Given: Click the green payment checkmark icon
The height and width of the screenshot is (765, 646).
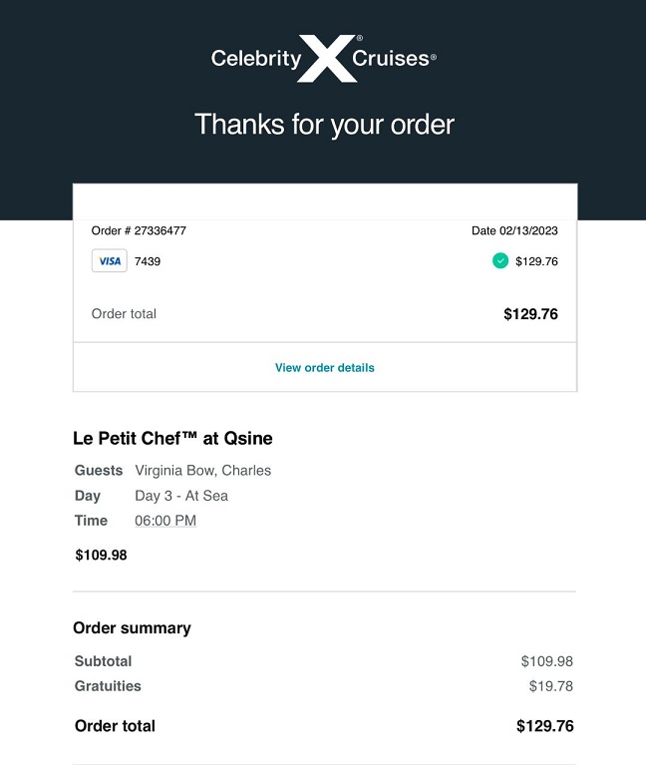Looking at the screenshot, I should [500, 261].
